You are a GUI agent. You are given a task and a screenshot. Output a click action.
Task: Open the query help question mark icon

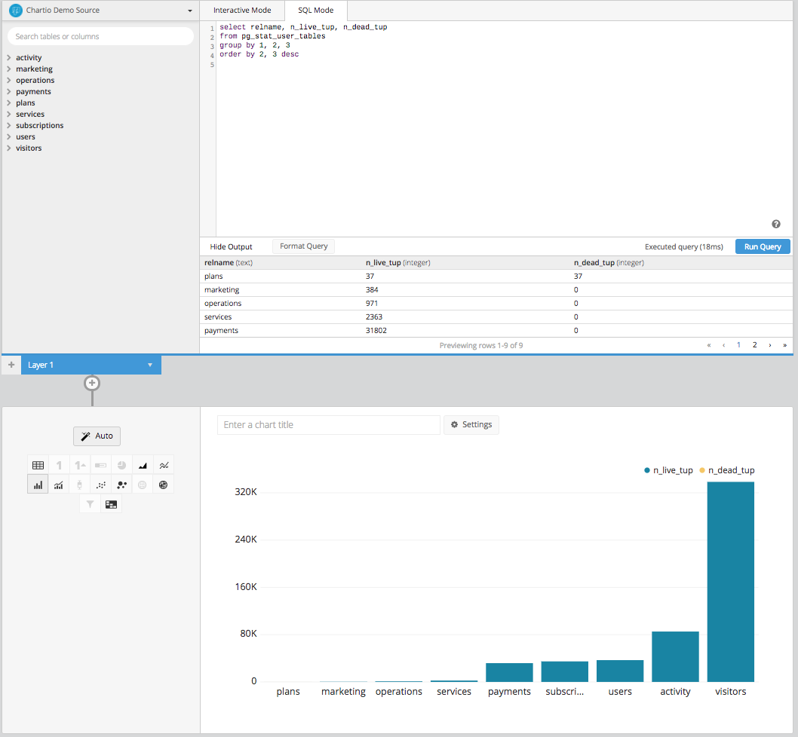click(776, 224)
